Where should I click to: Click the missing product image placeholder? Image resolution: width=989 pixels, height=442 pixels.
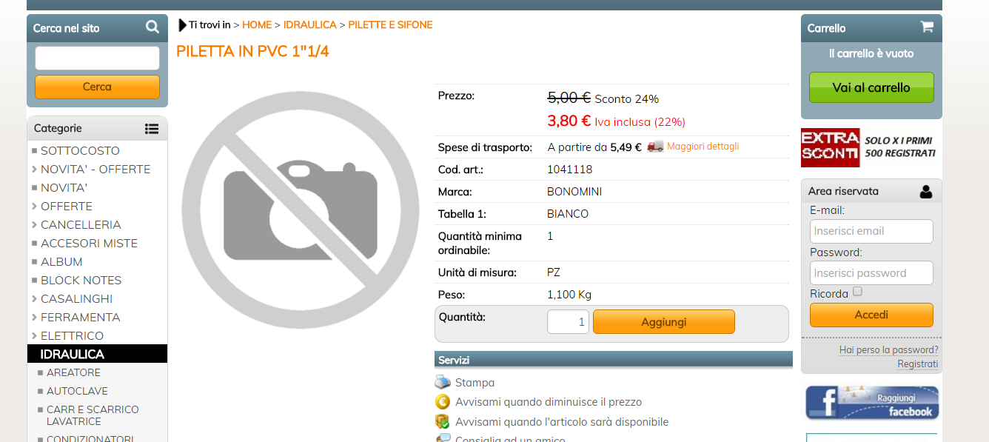pyautogui.click(x=301, y=210)
